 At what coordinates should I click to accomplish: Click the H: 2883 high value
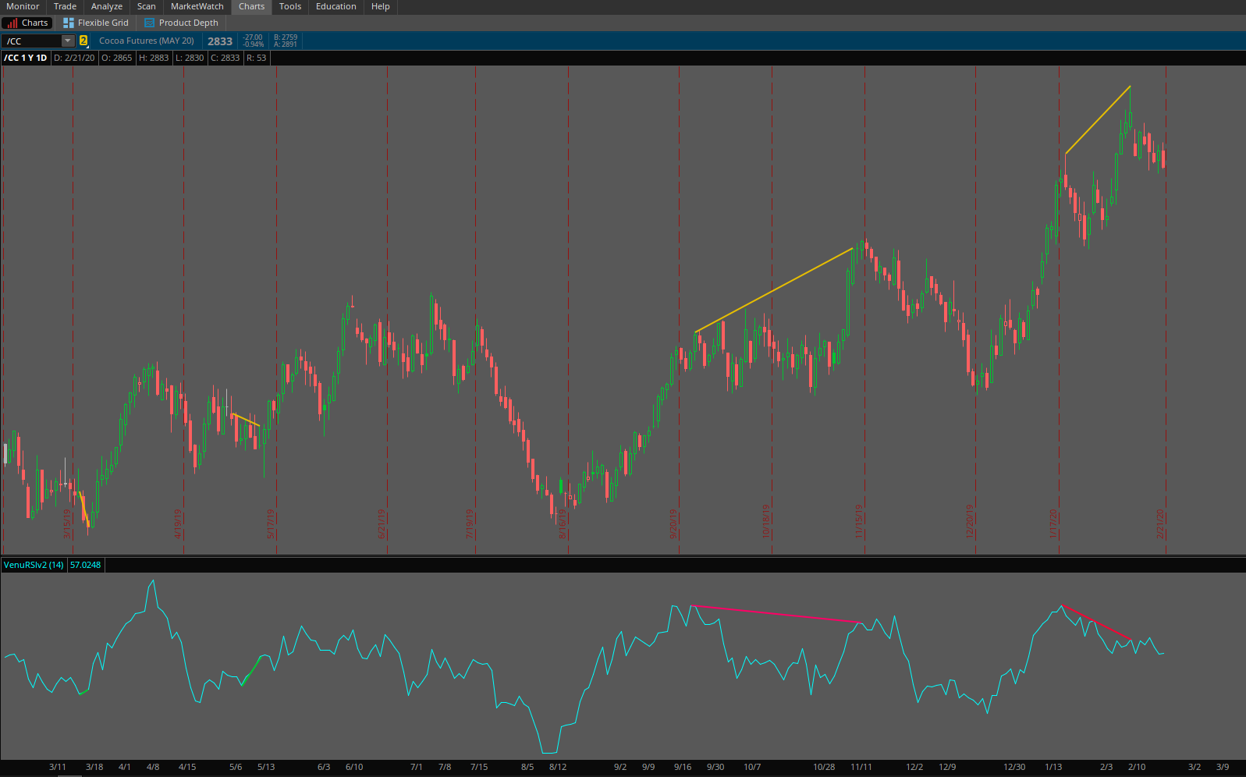154,58
